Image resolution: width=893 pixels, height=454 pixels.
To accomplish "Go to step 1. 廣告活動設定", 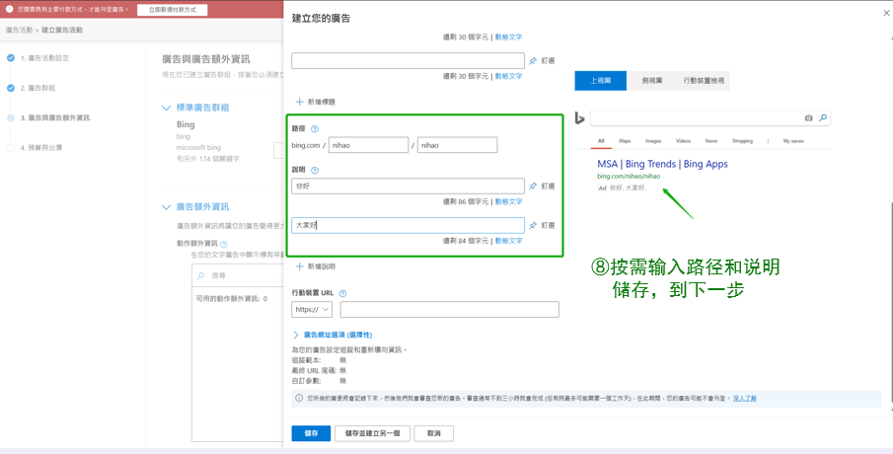I will point(45,58).
